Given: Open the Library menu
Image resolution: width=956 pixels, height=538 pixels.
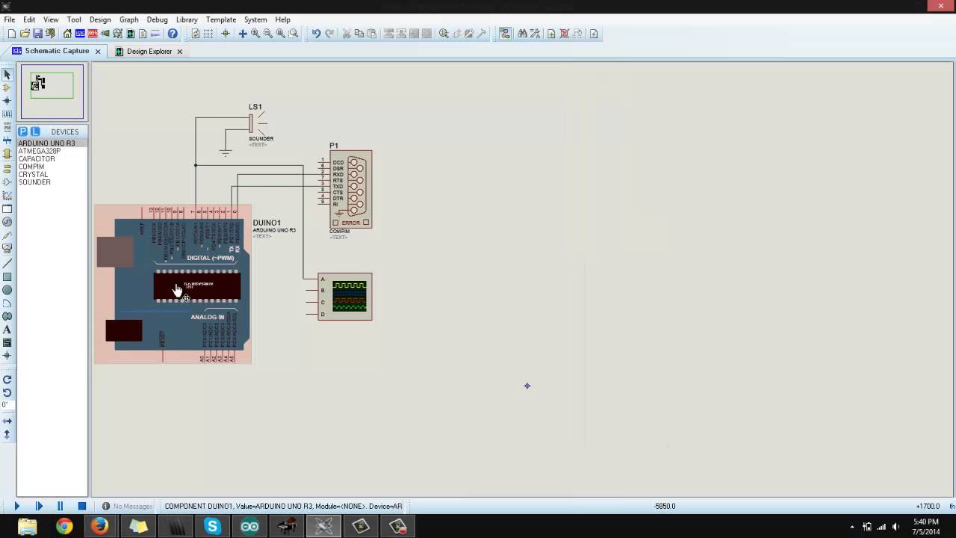Looking at the screenshot, I should (x=187, y=19).
